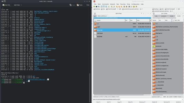Click left panel horizontal scrollbar
This screenshot has width=184, height=103.
tap(118, 95)
